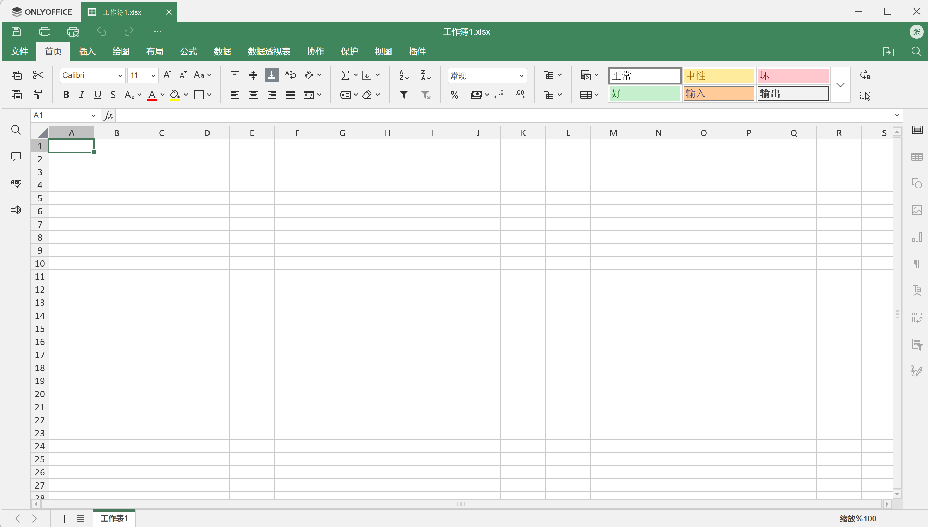
Task: Open the Comments panel in left sidebar
Action: tap(16, 157)
